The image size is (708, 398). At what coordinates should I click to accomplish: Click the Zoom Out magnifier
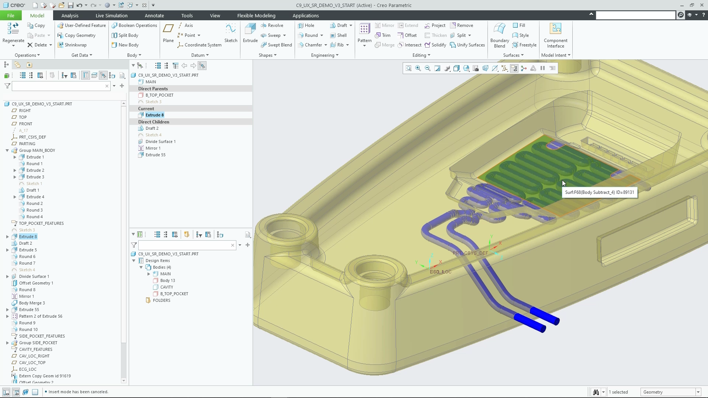tap(428, 68)
